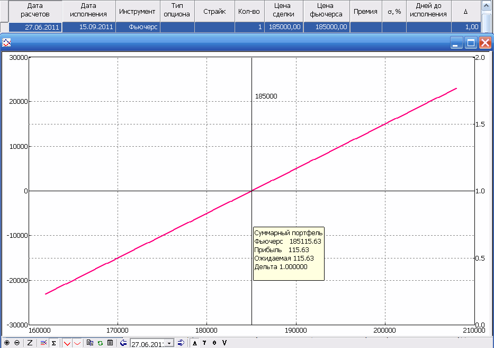Go to previous date with left arrow

click(x=123, y=343)
